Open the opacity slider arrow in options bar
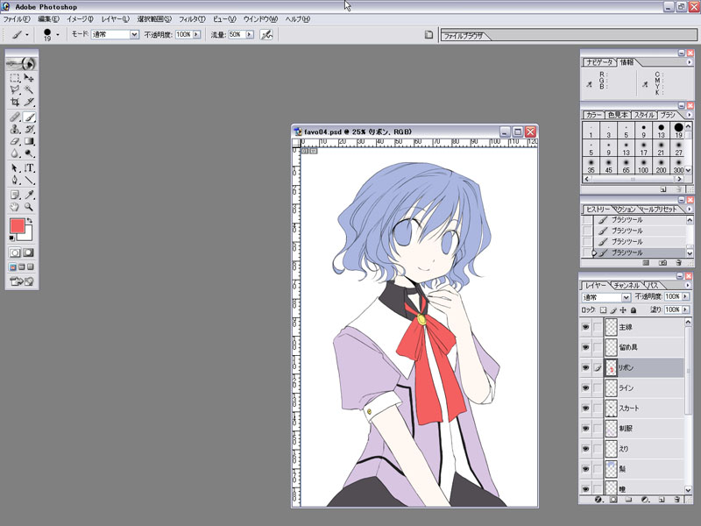This screenshot has height=526, width=701. [196, 34]
